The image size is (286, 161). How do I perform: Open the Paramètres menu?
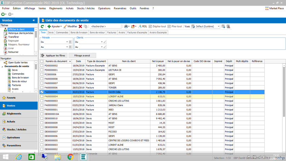[x=120, y=8]
